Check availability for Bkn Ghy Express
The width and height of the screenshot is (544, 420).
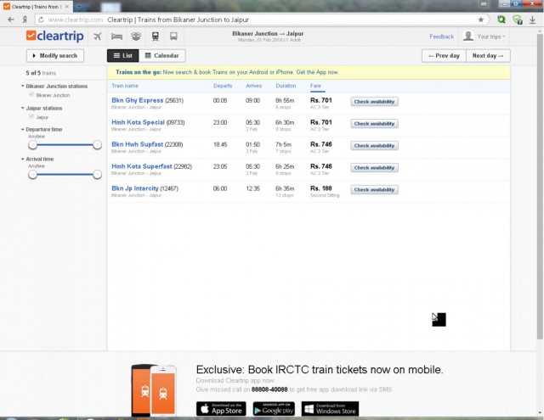tap(374, 101)
